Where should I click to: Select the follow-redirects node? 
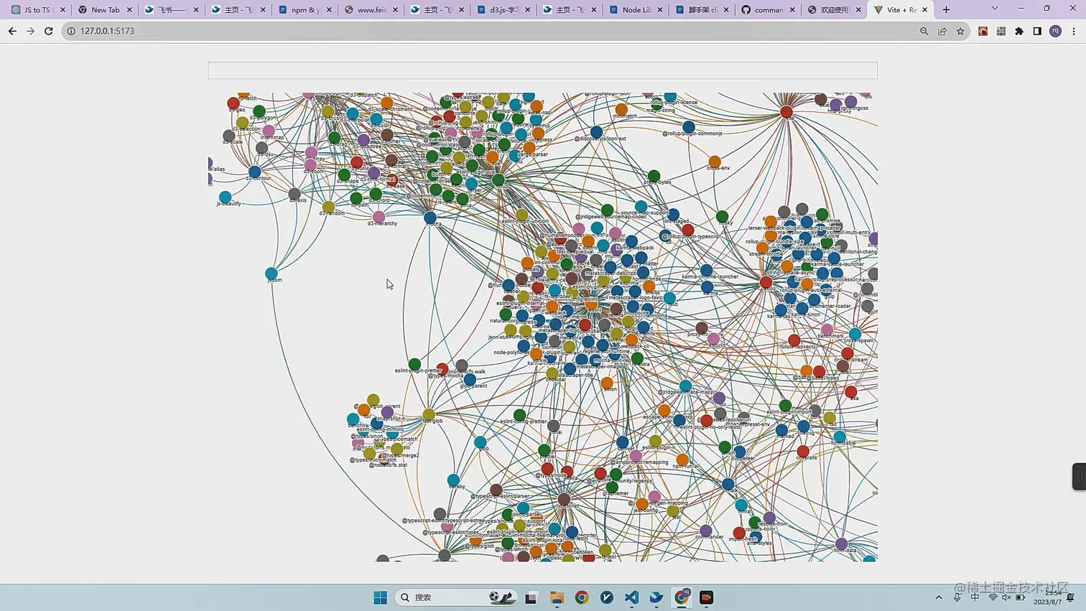(794, 340)
